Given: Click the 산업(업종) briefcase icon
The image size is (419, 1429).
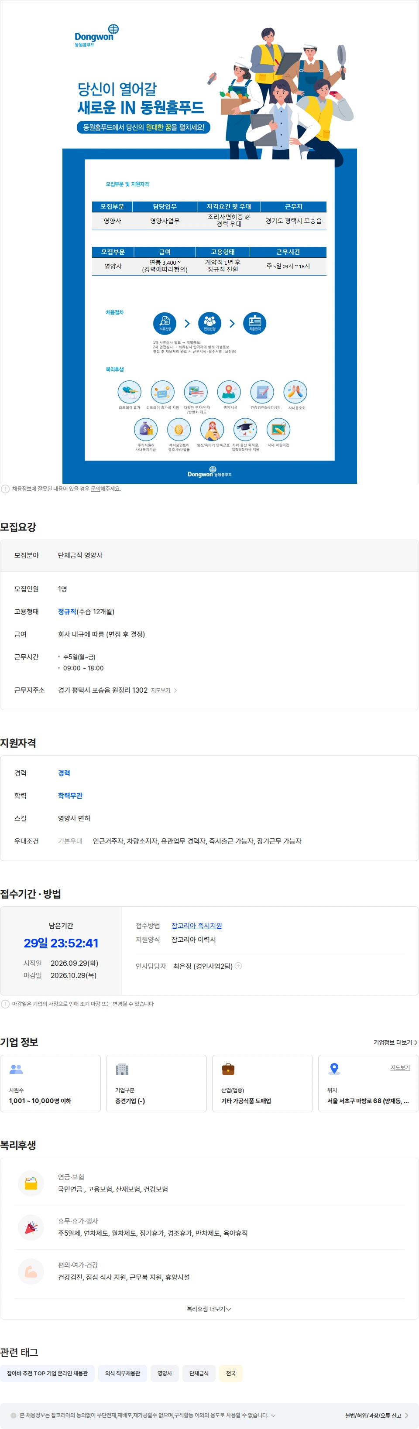Looking at the screenshot, I should pyautogui.click(x=228, y=1068).
